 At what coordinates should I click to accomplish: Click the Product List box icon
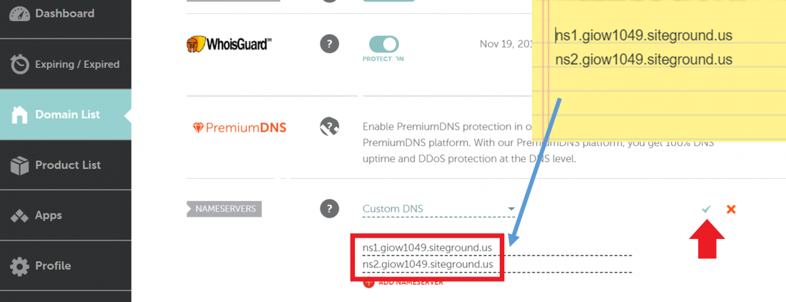(x=20, y=165)
